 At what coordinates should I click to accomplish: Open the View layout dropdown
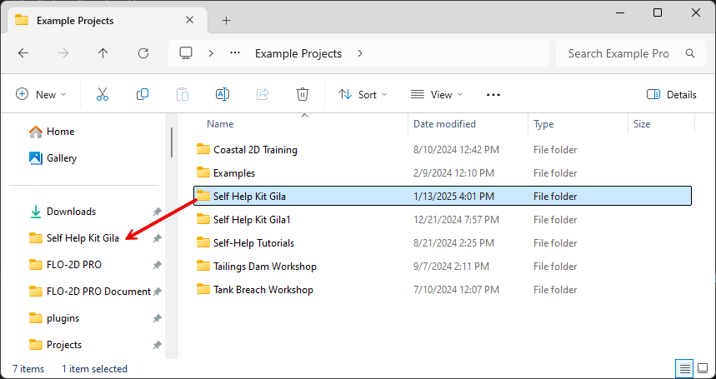coord(437,95)
